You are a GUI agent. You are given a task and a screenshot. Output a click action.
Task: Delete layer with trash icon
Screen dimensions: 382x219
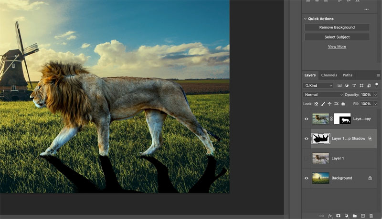371,216
